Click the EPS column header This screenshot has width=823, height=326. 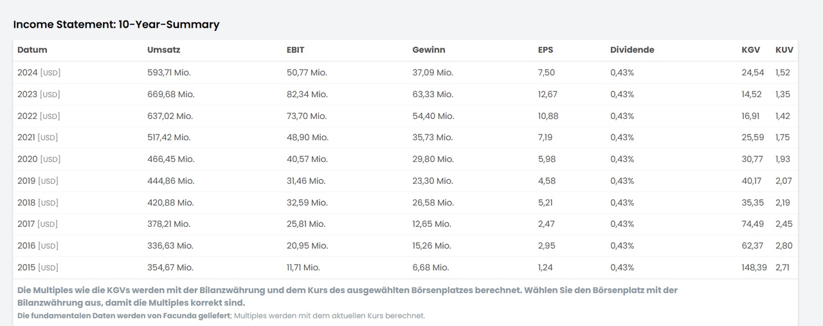pyautogui.click(x=545, y=50)
